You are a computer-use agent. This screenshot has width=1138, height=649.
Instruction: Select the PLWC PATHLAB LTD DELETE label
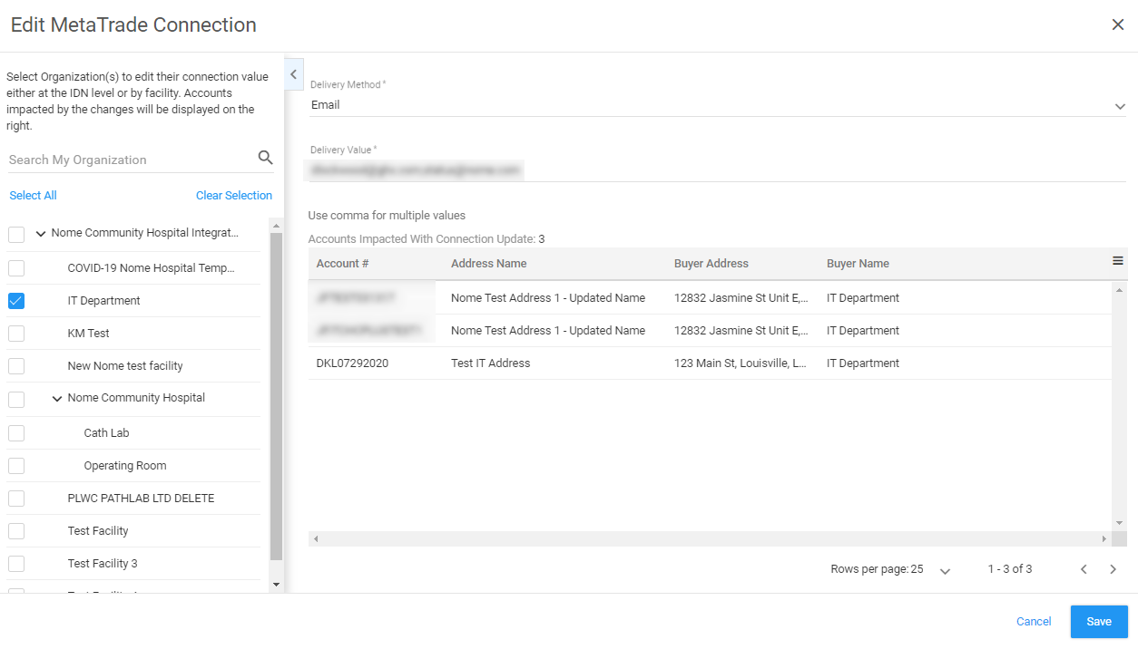141,499
